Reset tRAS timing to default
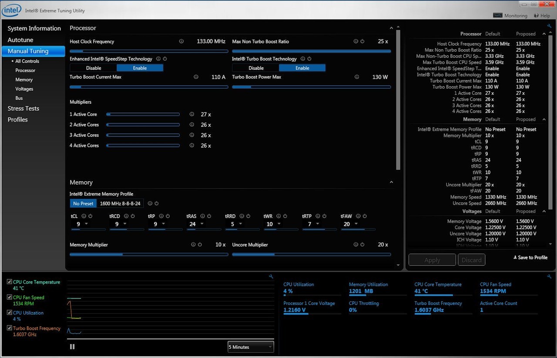 (x=209, y=216)
